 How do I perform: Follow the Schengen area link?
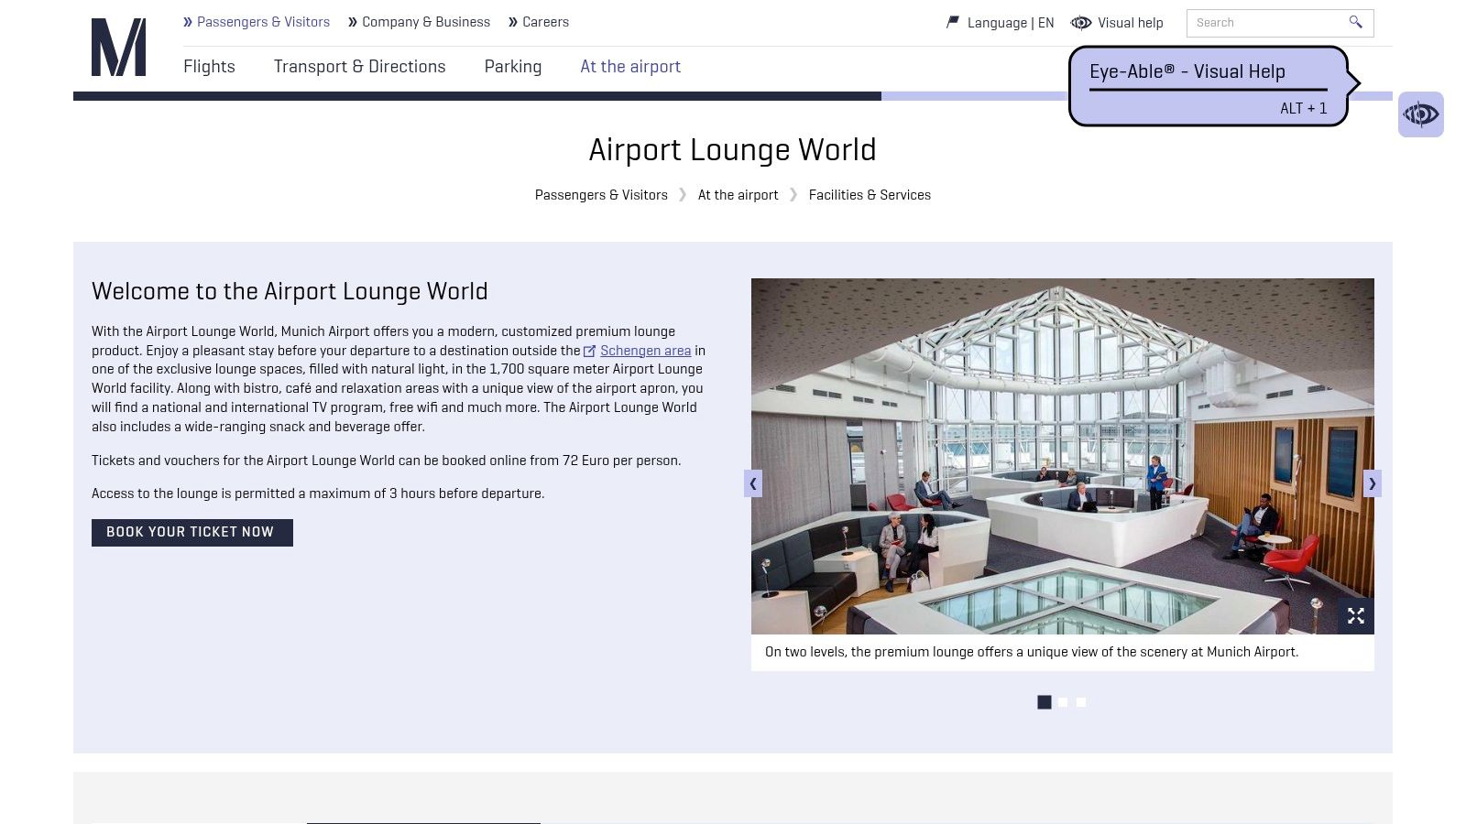646,351
